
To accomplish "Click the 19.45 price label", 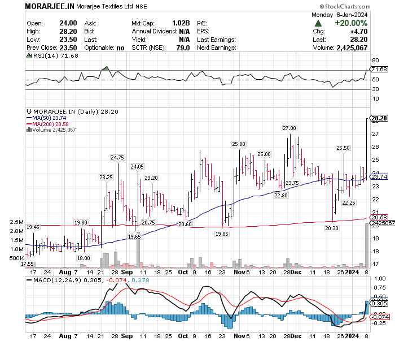I will pyautogui.click(x=33, y=227).
